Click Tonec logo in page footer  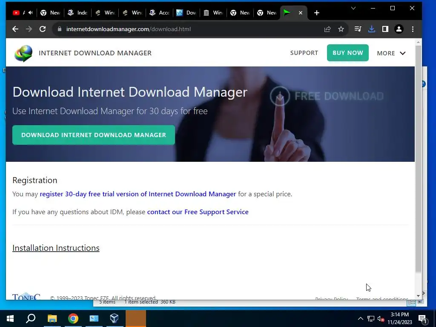click(x=26, y=296)
